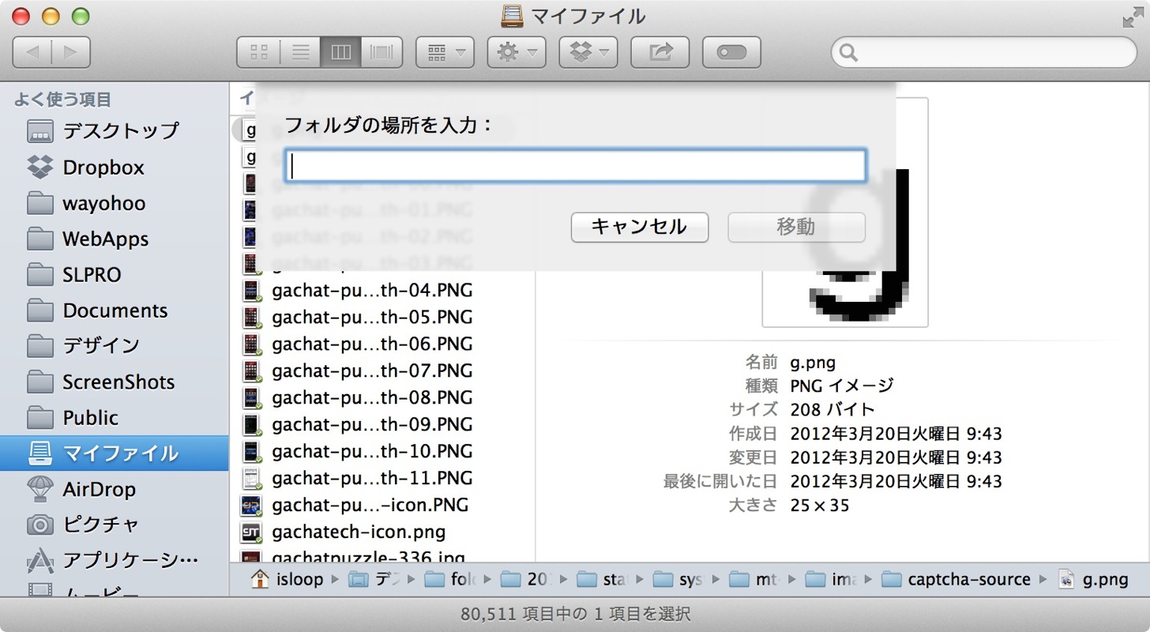Open the item arrangement dropdown

(445, 53)
